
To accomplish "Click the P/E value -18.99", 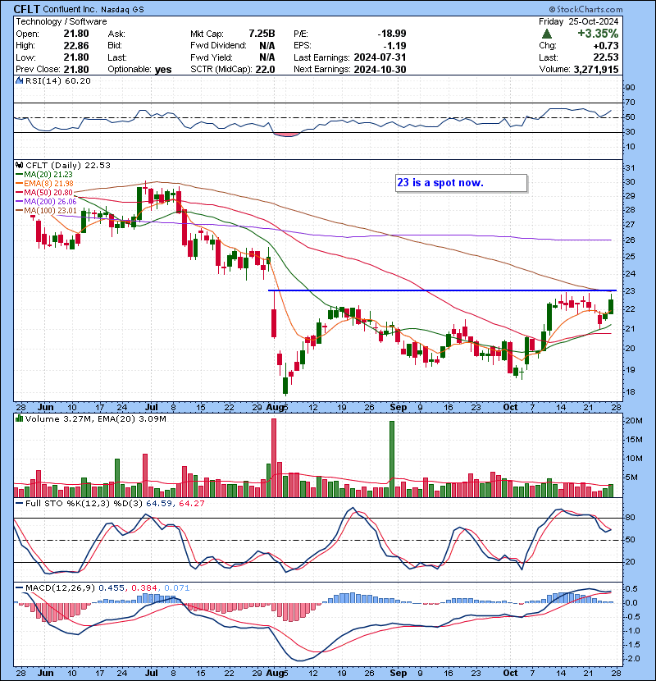I will click(x=392, y=34).
